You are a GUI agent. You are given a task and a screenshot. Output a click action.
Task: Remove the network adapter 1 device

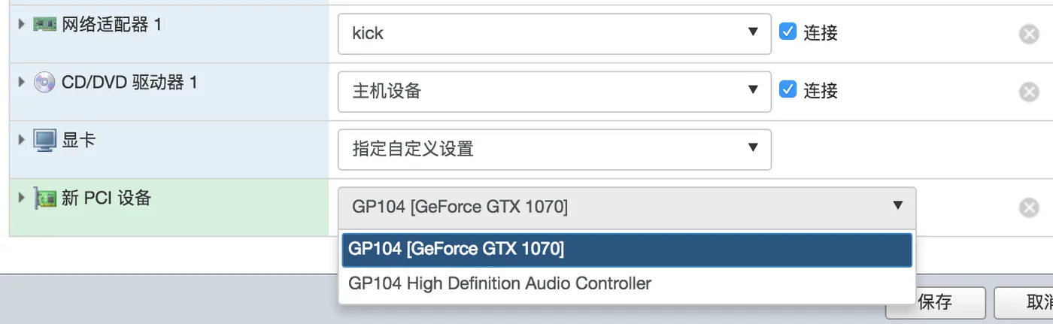(1028, 34)
